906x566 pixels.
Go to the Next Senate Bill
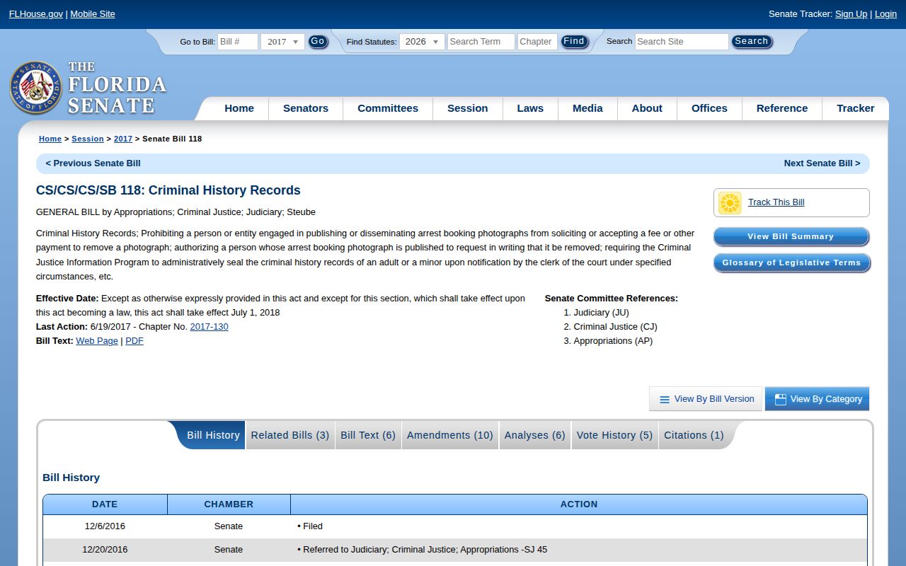822,163
